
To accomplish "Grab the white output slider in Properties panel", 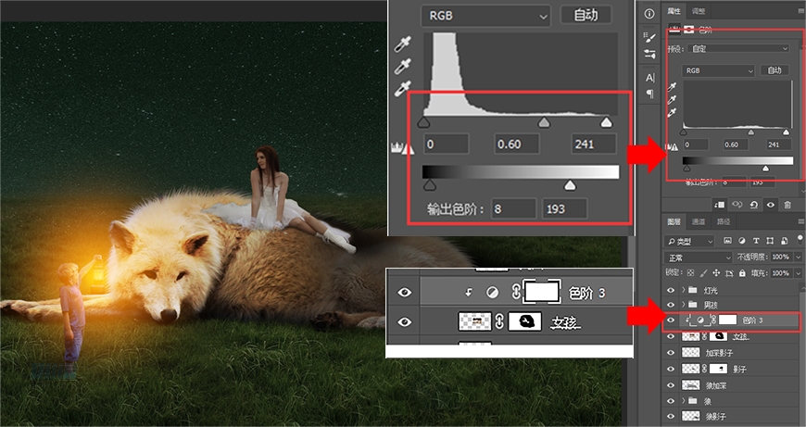I will tap(765, 169).
